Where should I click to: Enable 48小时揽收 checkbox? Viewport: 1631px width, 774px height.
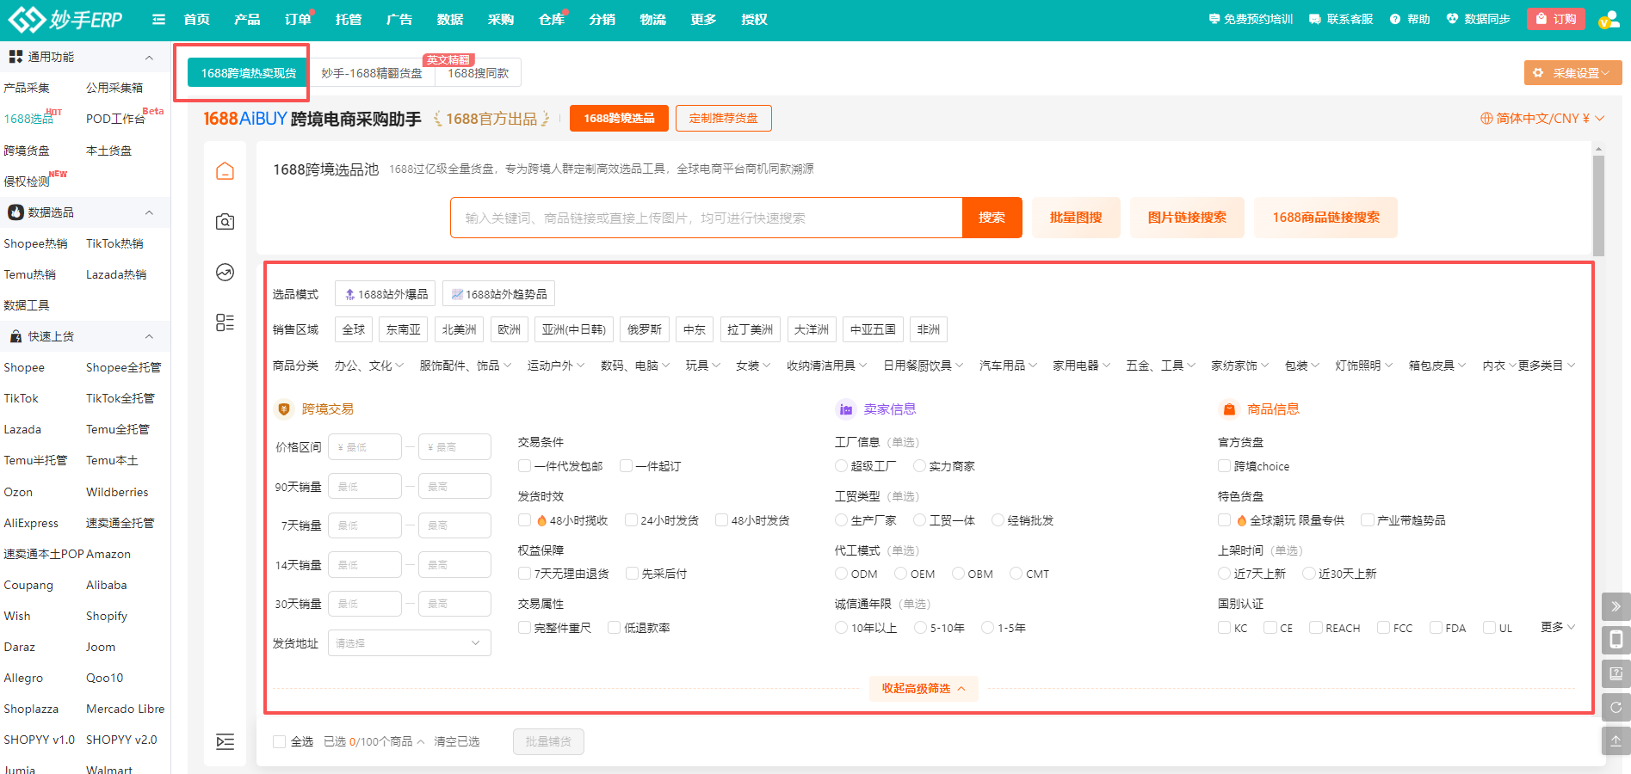pos(524,520)
